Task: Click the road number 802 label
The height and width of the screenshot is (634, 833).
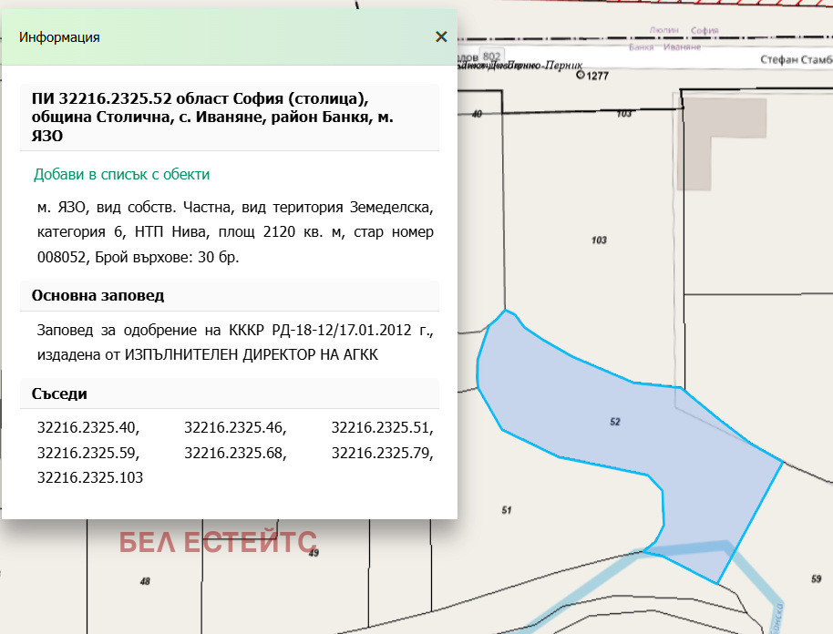Action: pyautogui.click(x=491, y=56)
